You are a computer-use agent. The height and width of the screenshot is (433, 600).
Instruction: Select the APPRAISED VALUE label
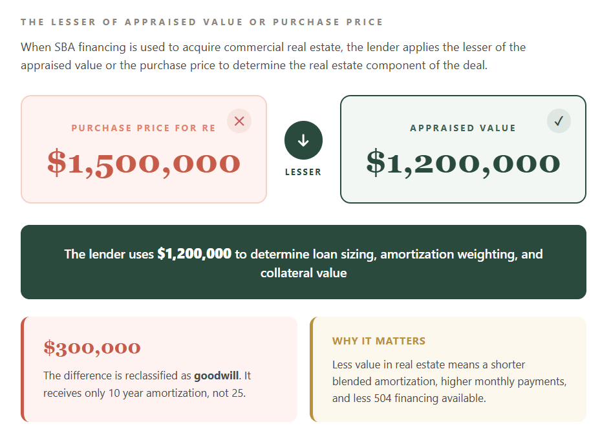point(463,128)
